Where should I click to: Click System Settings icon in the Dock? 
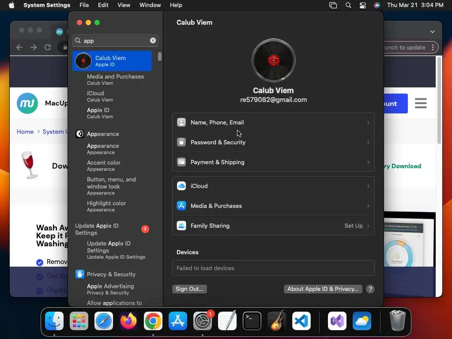pos(202,321)
